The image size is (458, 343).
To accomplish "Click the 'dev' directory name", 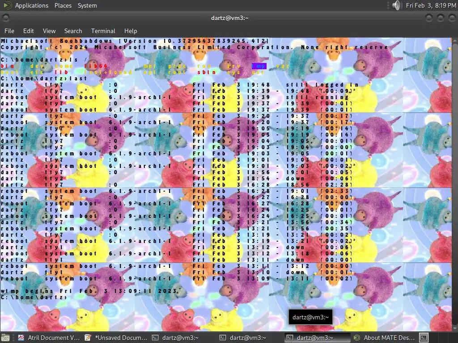I will point(37,66).
